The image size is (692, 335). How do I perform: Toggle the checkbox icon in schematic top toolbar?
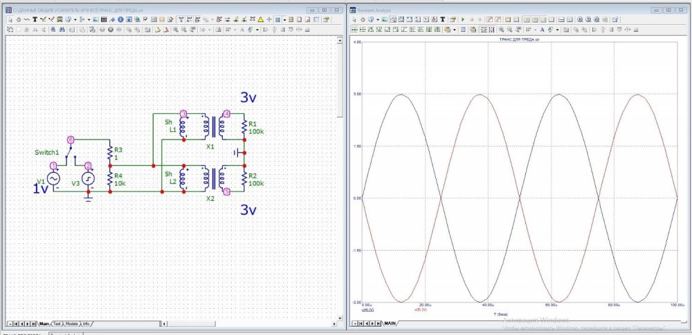click(145, 20)
